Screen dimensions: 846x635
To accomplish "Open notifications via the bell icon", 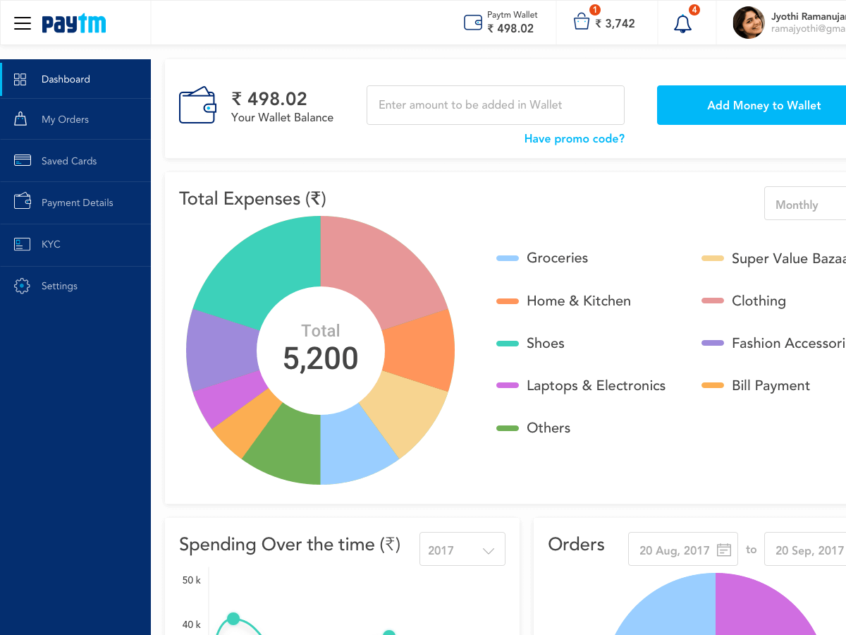I will 682,23.
